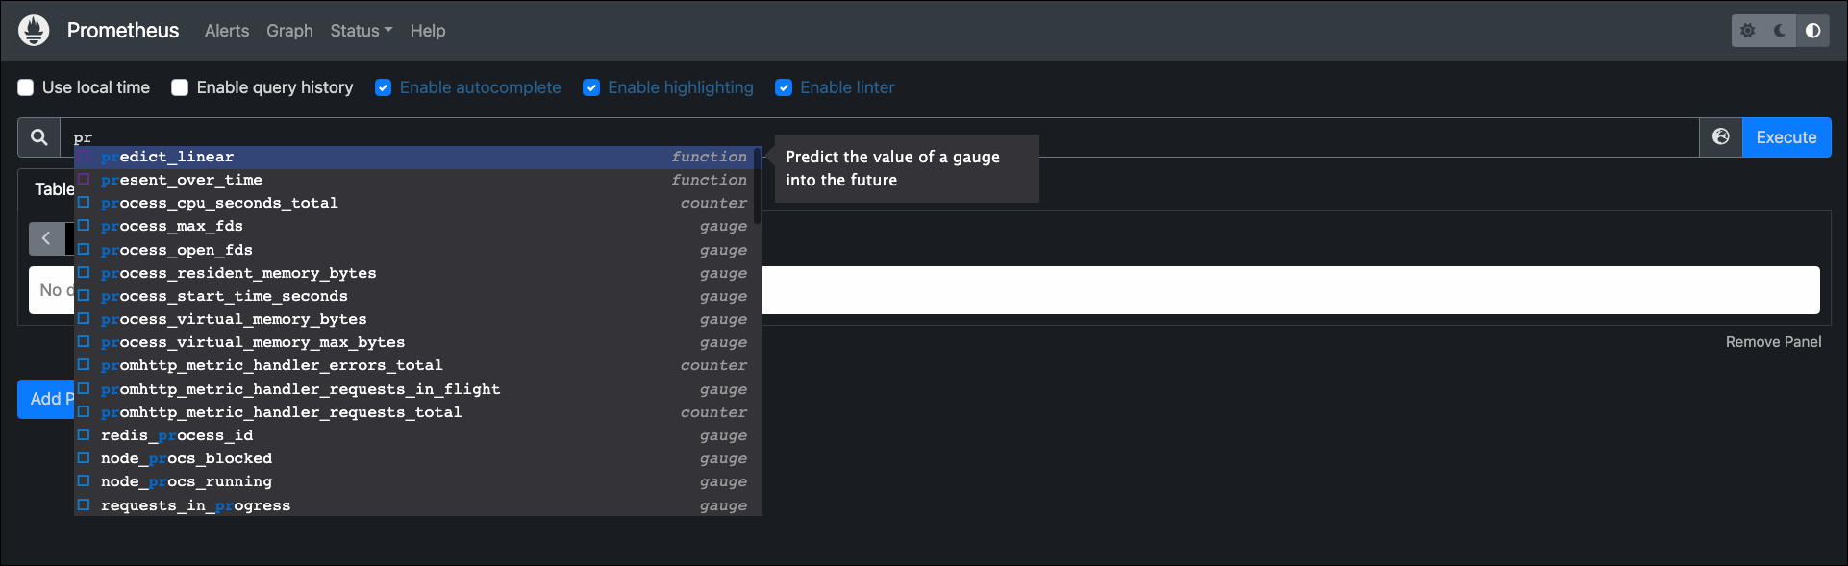Image resolution: width=1848 pixels, height=566 pixels.
Task: Select process_resident_memory_bytes suggestion
Action: [418, 273]
